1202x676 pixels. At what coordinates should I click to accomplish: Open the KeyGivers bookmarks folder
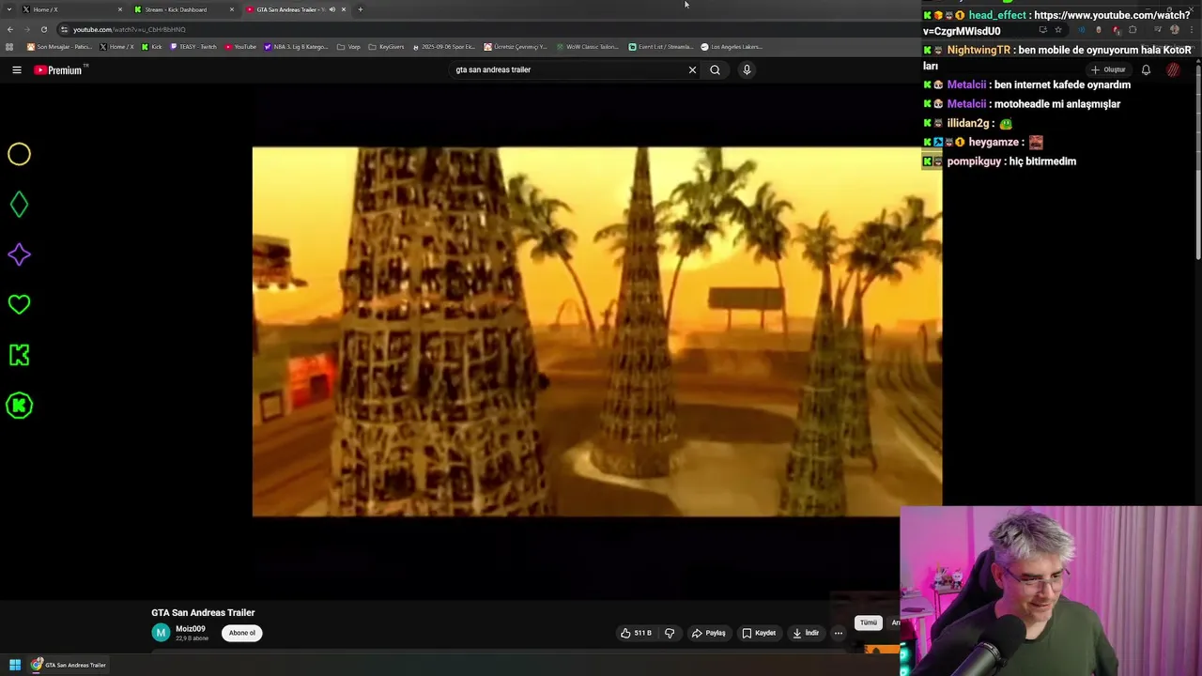386,47
